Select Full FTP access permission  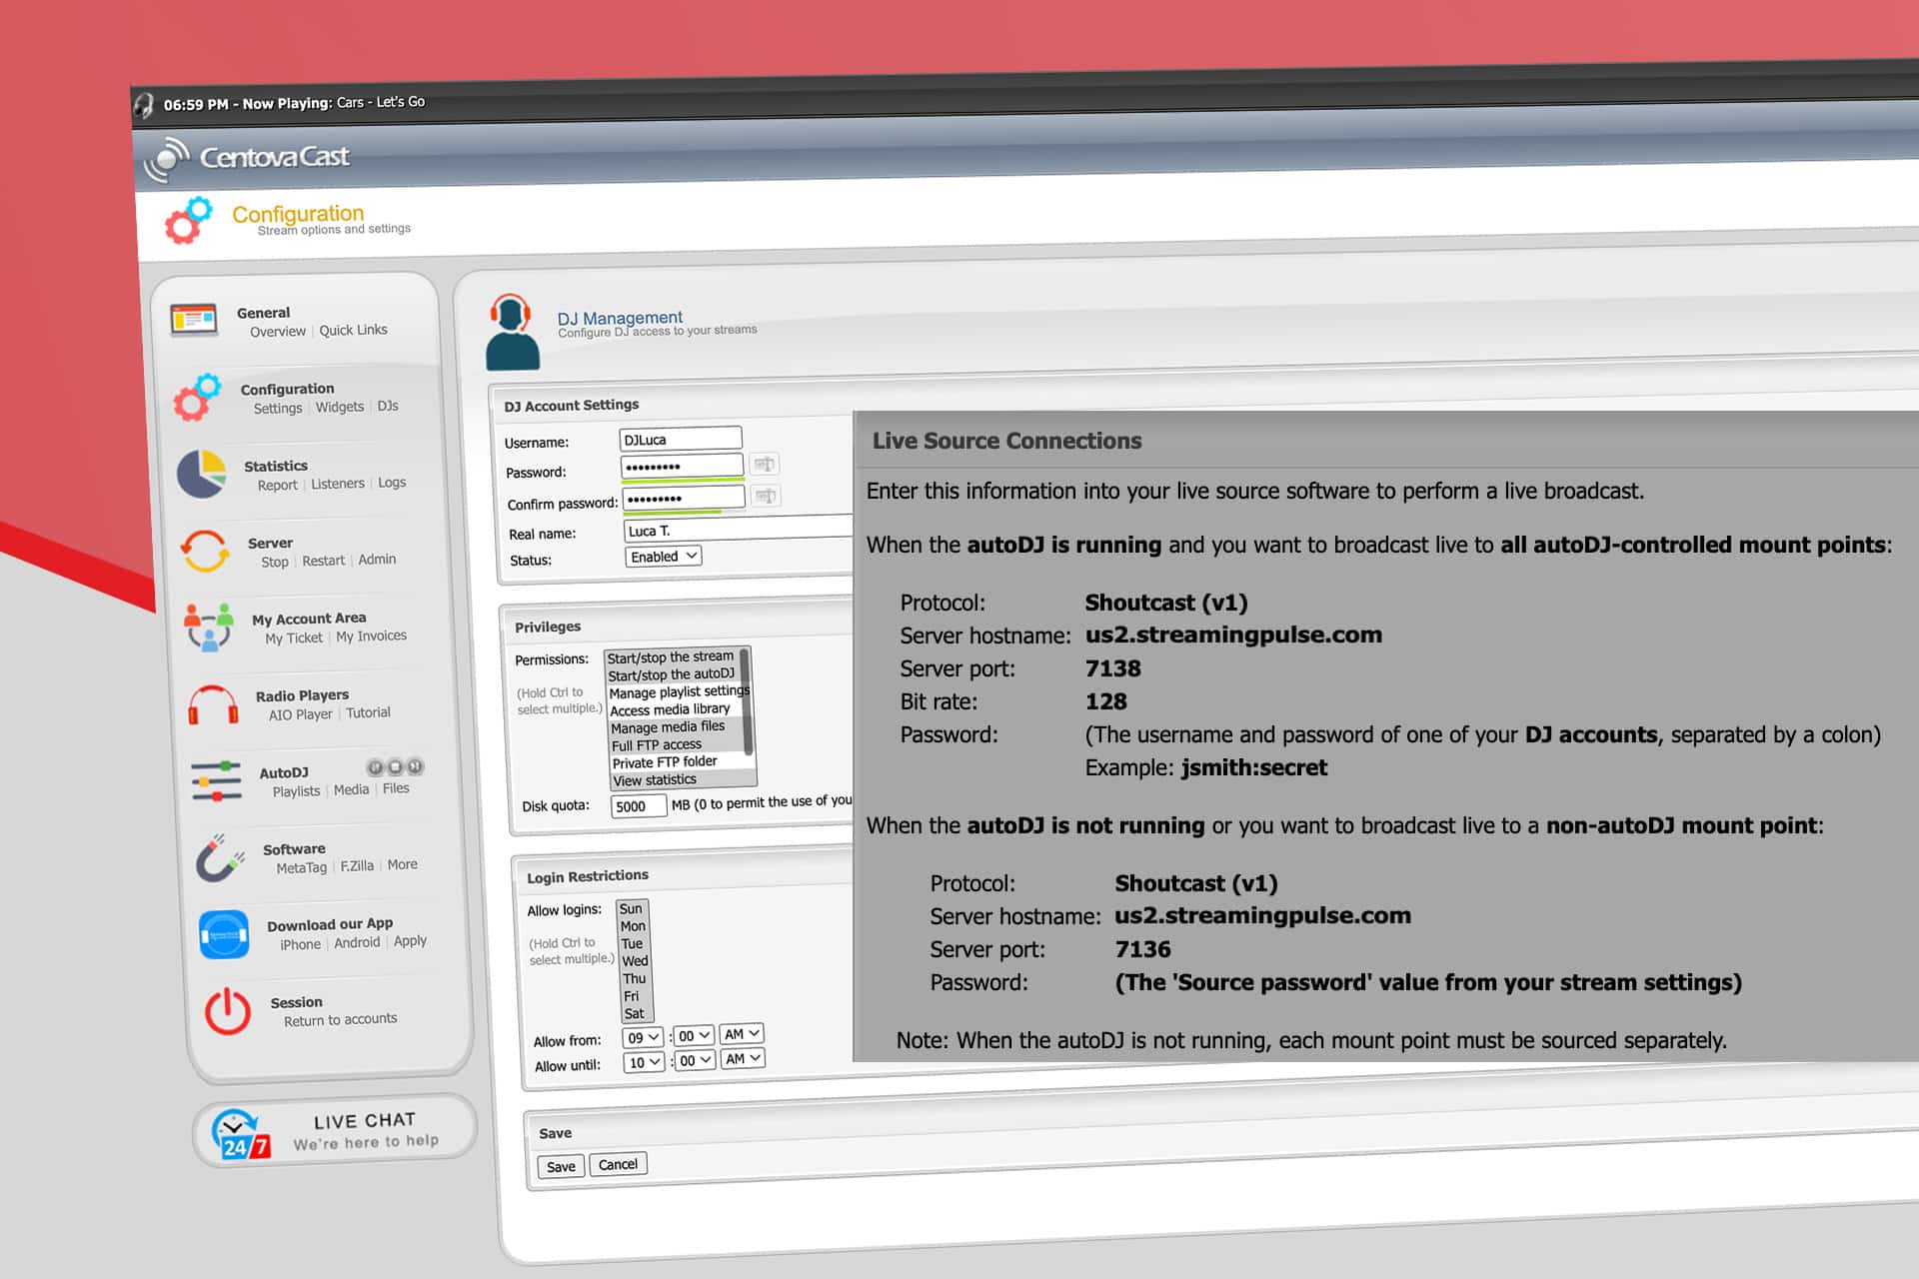click(x=657, y=744)
